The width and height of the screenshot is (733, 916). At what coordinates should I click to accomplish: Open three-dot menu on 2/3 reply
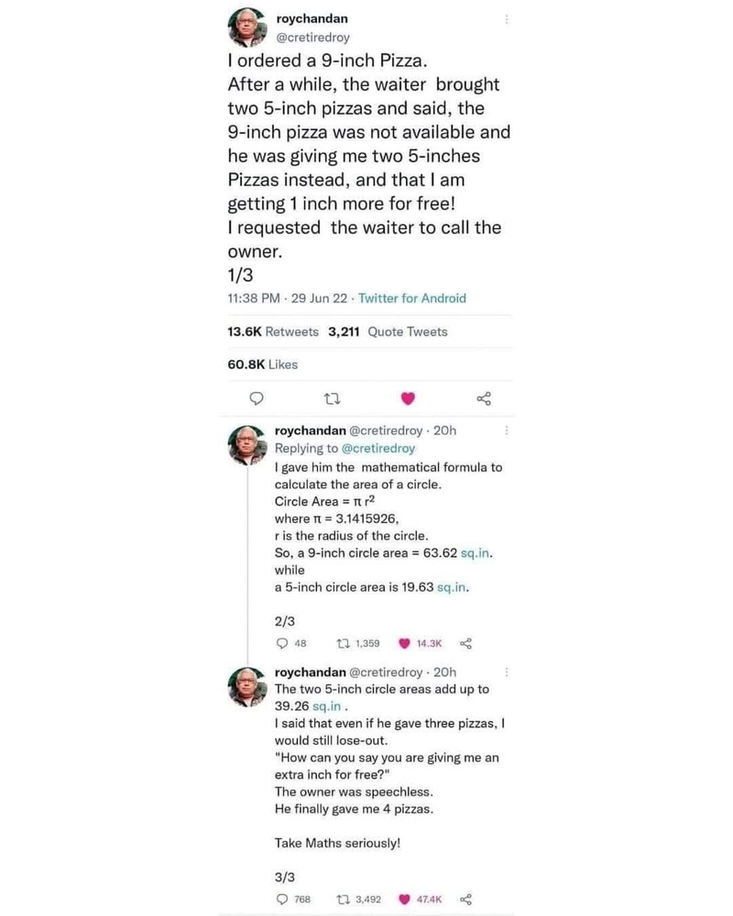506,431
